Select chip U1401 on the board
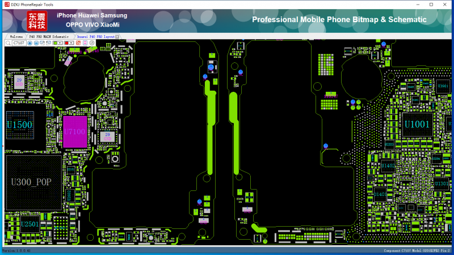 pyautogui.click(x=380, y=194)
